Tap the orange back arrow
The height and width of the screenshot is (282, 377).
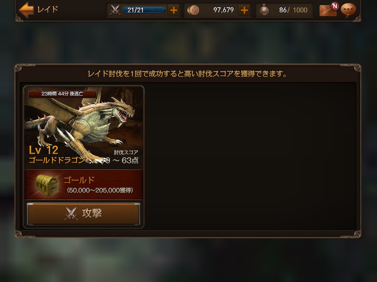coord(26,10)
